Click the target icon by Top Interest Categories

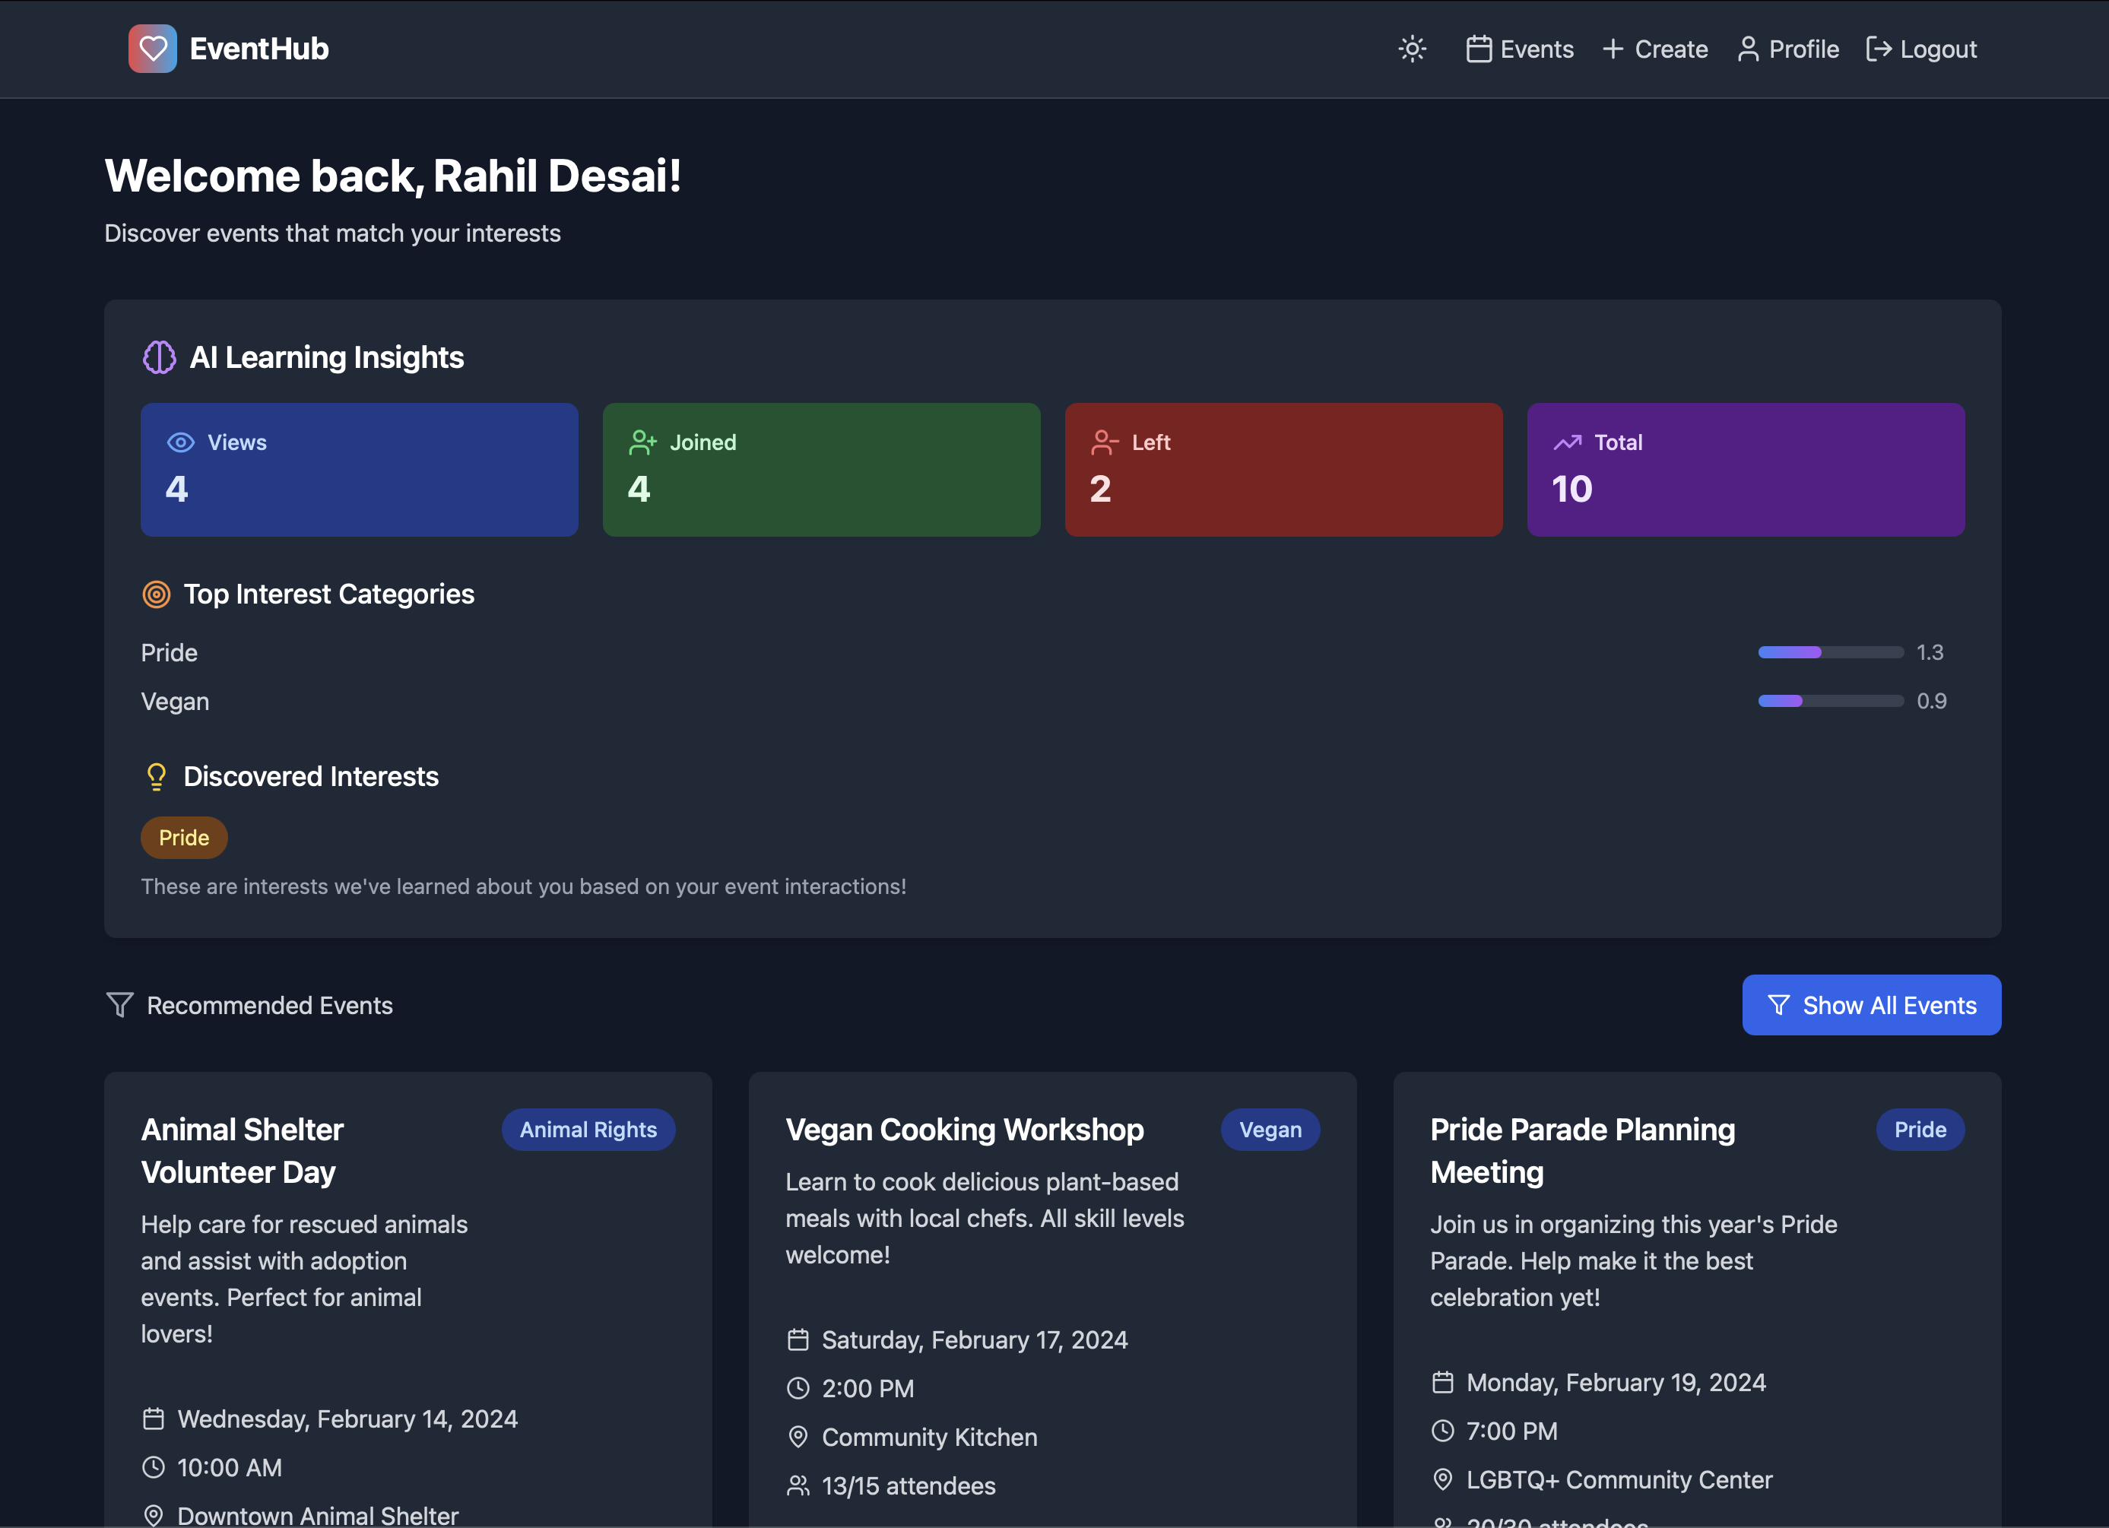156,594
